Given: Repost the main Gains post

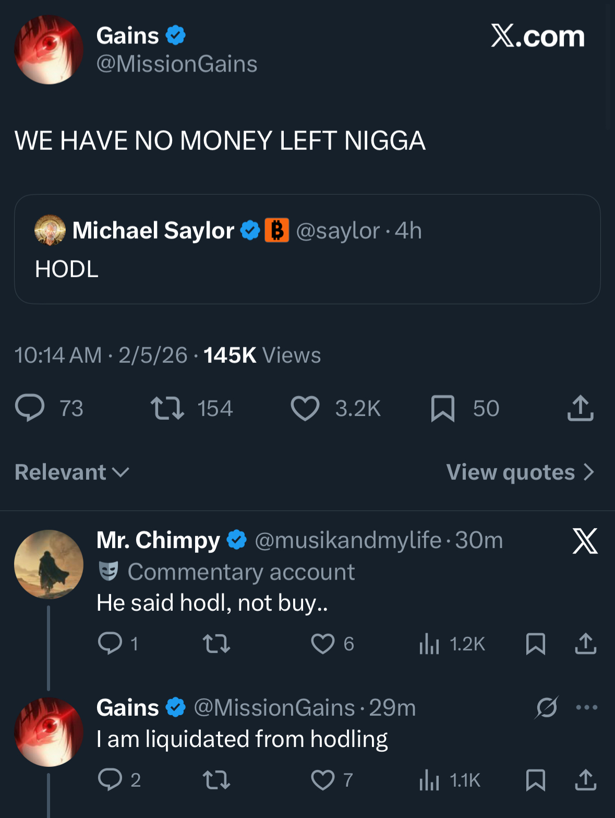Looking at the screenshot, I should point(167,408).
